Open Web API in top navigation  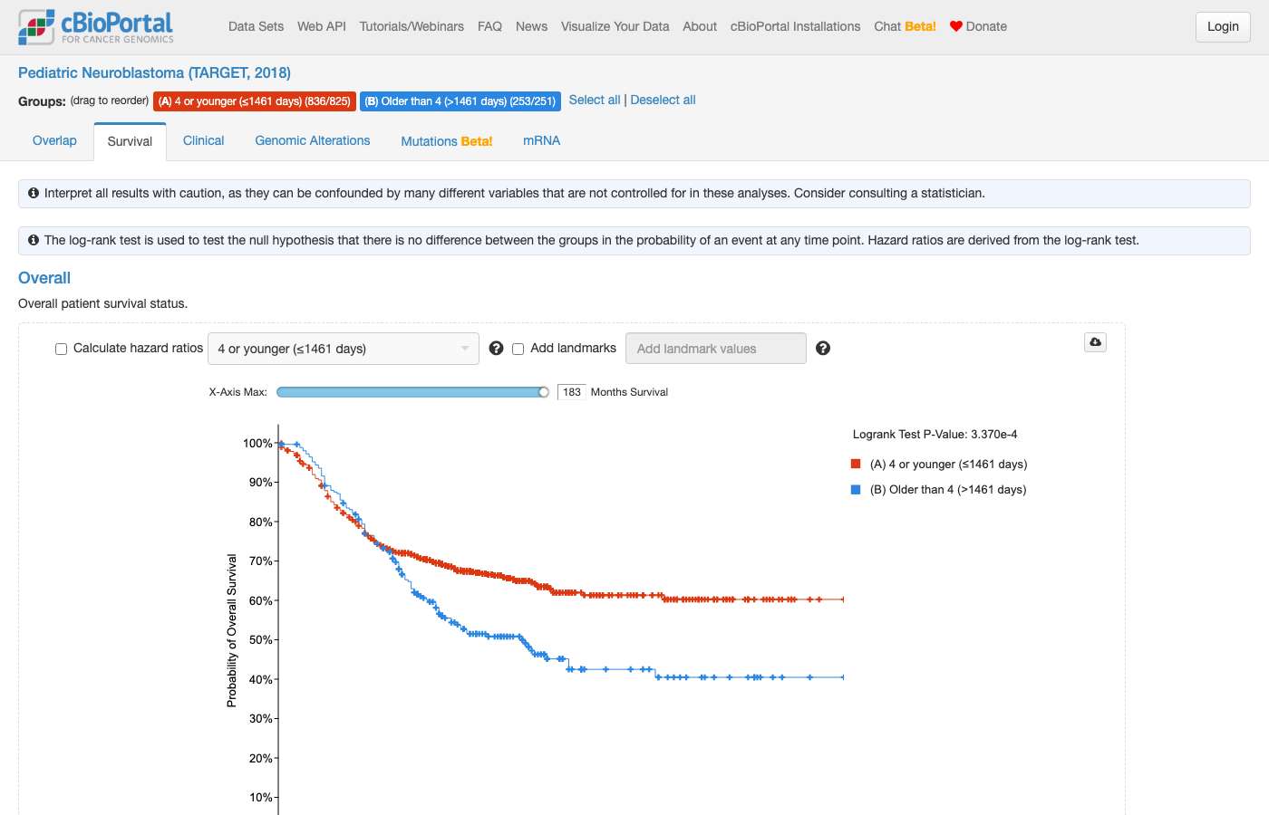[x=322, y=26]
